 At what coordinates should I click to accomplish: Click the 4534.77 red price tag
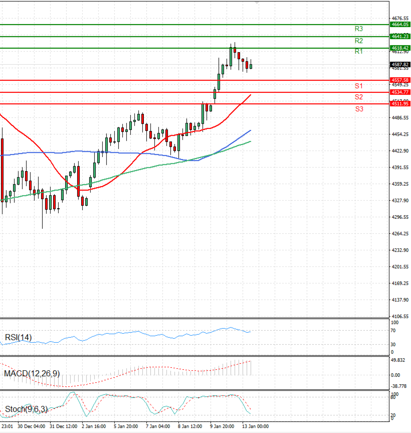tap(400, 92)
